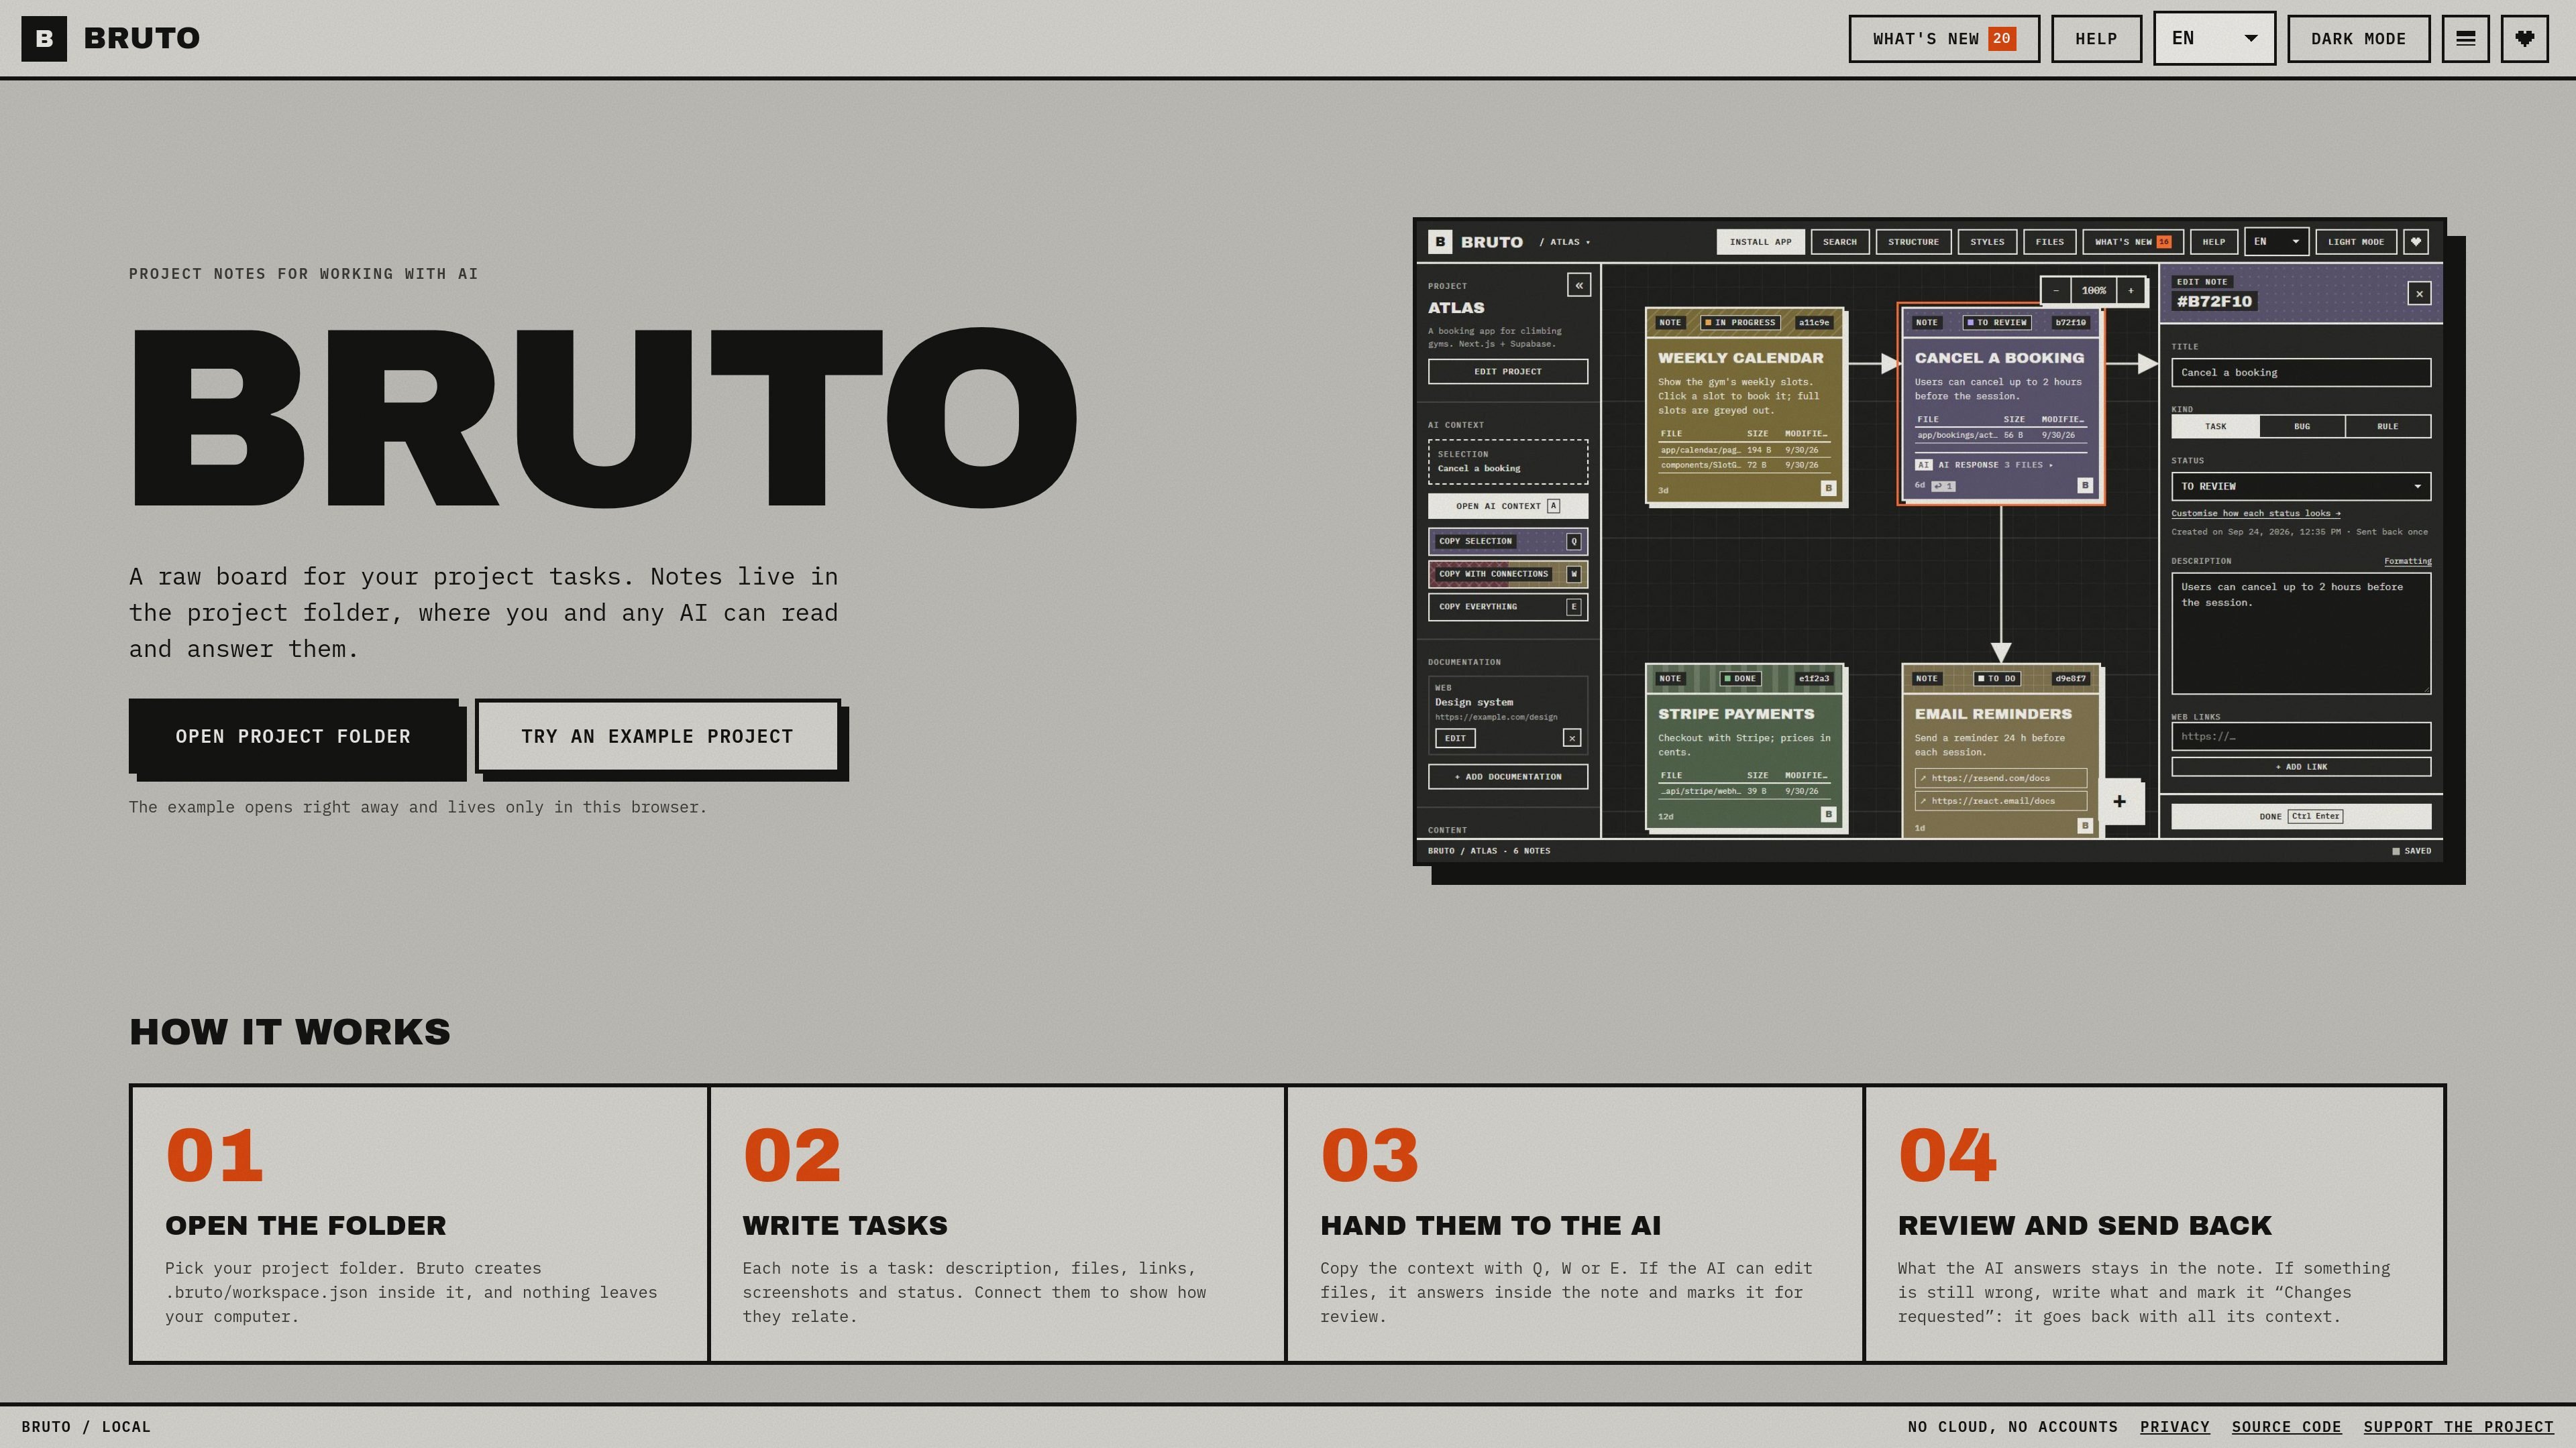Viewport: 2576px width, 1448px height.
Task: Click the Title input with Cancel a booking
Action: click(x=2300, y=373)
